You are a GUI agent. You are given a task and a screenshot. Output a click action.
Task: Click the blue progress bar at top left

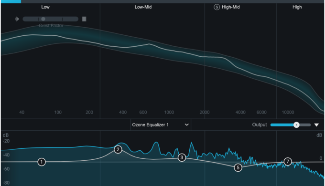coord(11,1)
